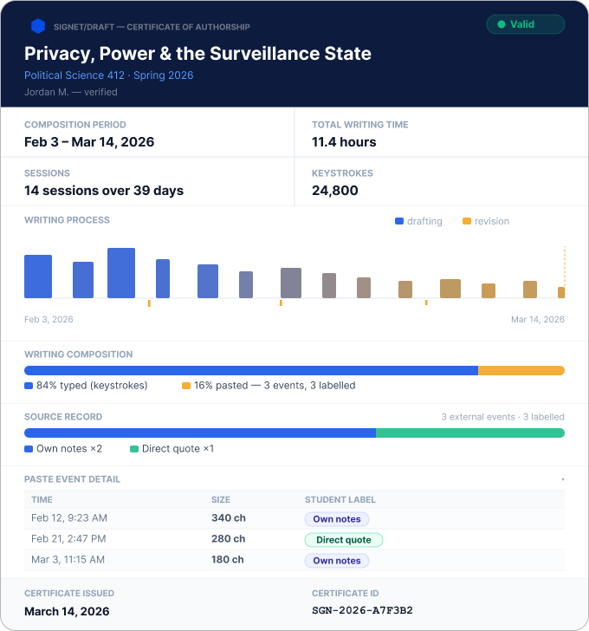The width and height of the screenshot is (589, 631).
Task: Click the first orange paste marker under chart
Action: (149, 303)
